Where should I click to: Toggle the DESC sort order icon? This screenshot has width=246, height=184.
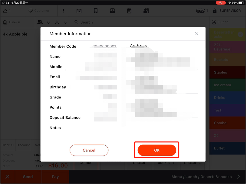point(200,11)
